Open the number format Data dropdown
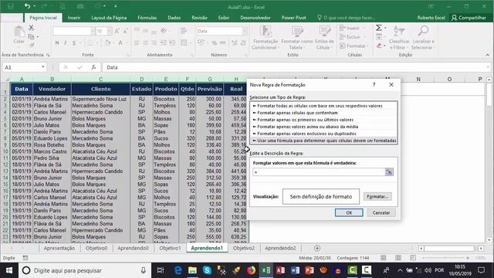 [x=244, y=31]
